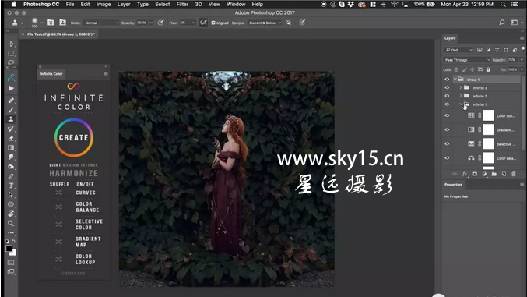Open the search icon in options bar
The image size is (527, 297).
(501, 23)
